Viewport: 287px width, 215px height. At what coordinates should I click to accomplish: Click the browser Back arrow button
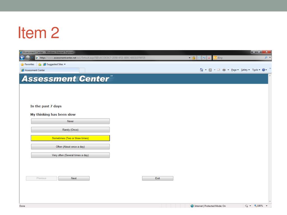pos(22,58)
